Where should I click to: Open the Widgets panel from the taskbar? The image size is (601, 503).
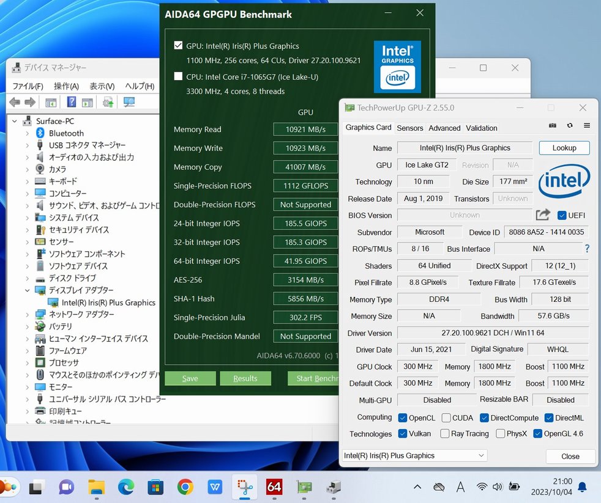[x=9, y=487]
